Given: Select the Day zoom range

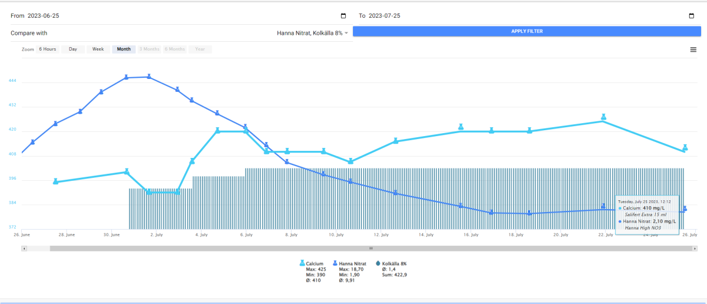Looking at the screenshot, I should coord(73,49).
